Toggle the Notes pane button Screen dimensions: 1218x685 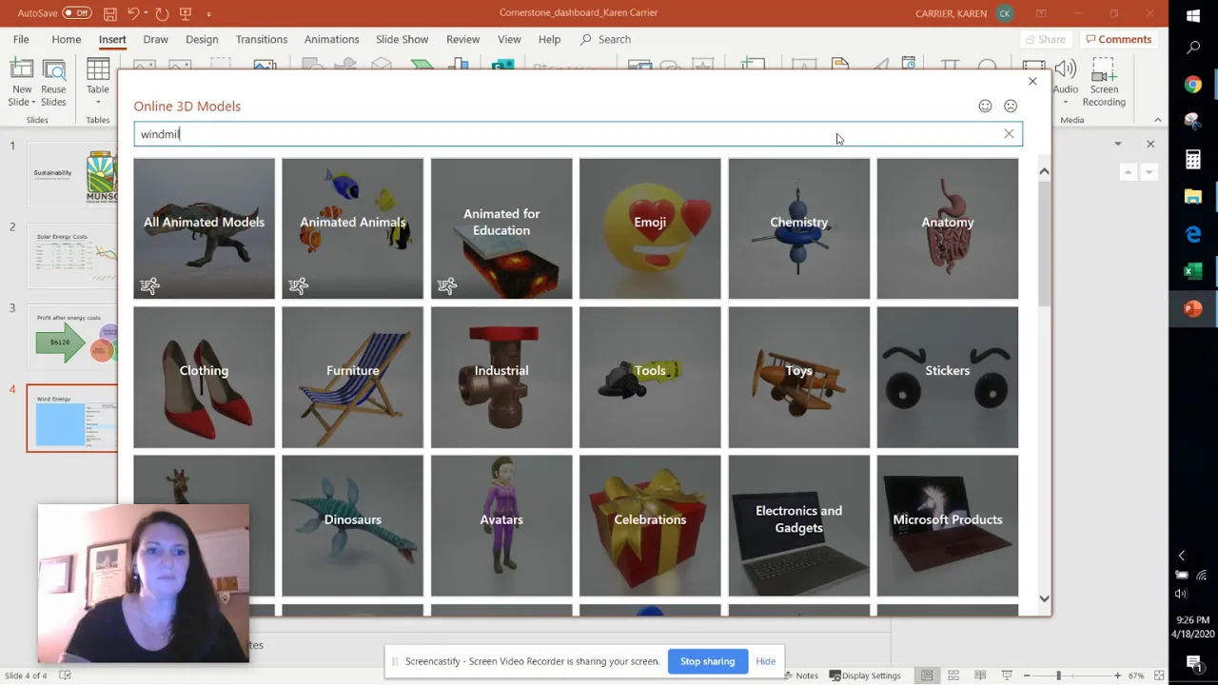pyautogui.click(x=800, y=675)
